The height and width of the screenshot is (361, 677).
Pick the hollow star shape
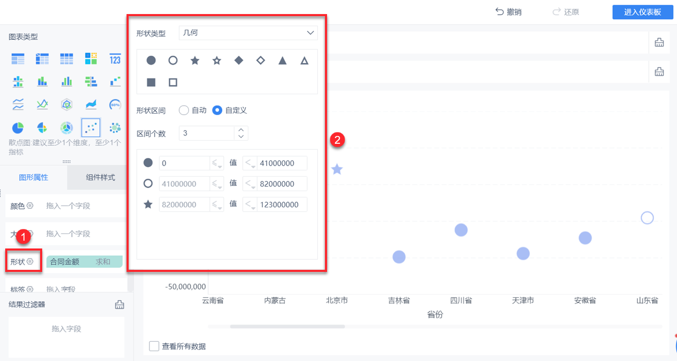point(217,60)
